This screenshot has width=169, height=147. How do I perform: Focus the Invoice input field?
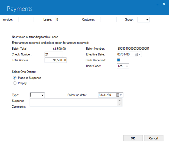coord(26,20)
